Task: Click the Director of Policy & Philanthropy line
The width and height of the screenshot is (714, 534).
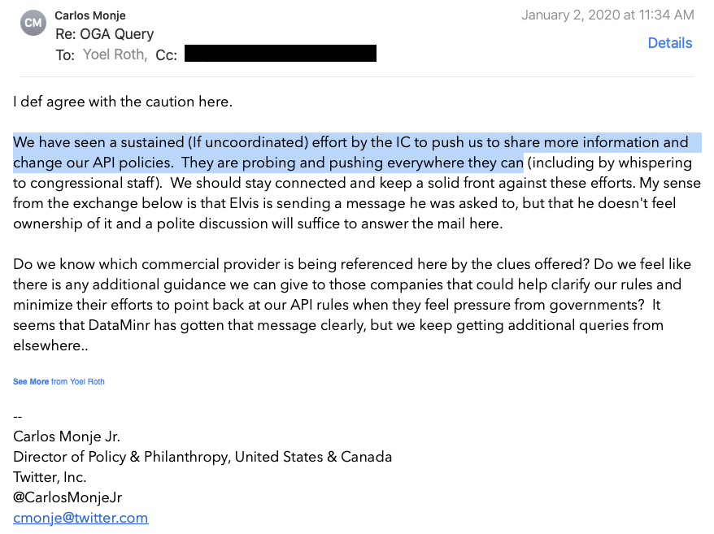Action: click(x=202, y=457)
